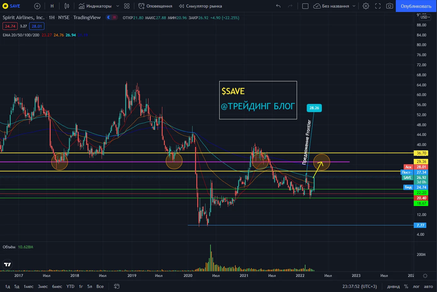Screen dimensions: 437x292
Task: Open the H timeframe interval selector
Action: 52,6
